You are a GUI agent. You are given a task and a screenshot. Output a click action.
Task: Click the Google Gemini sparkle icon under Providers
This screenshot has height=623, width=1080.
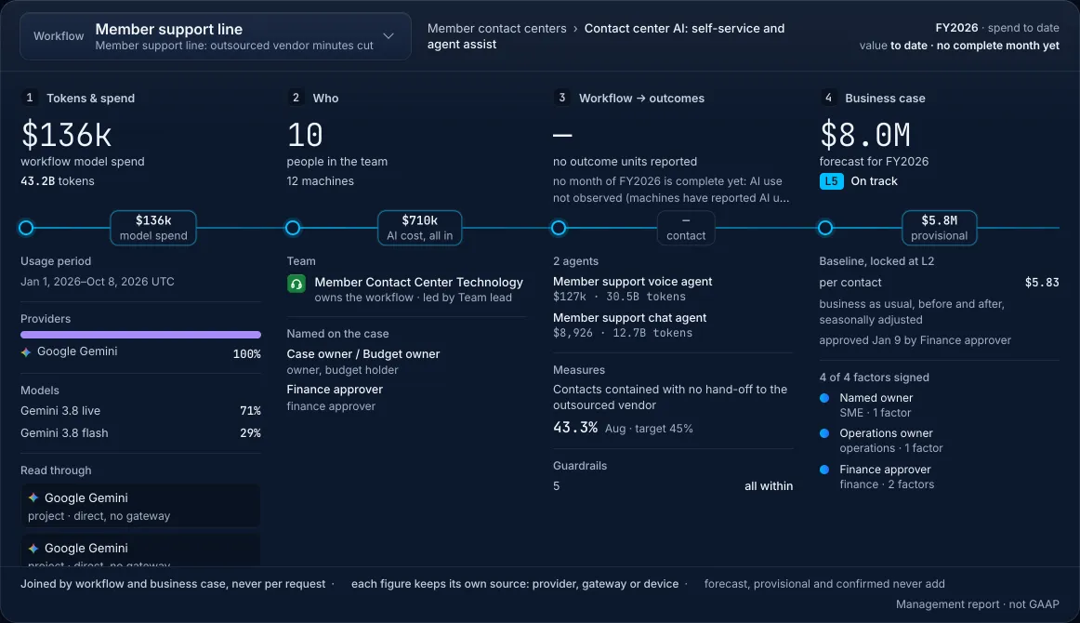coord(26,352)
